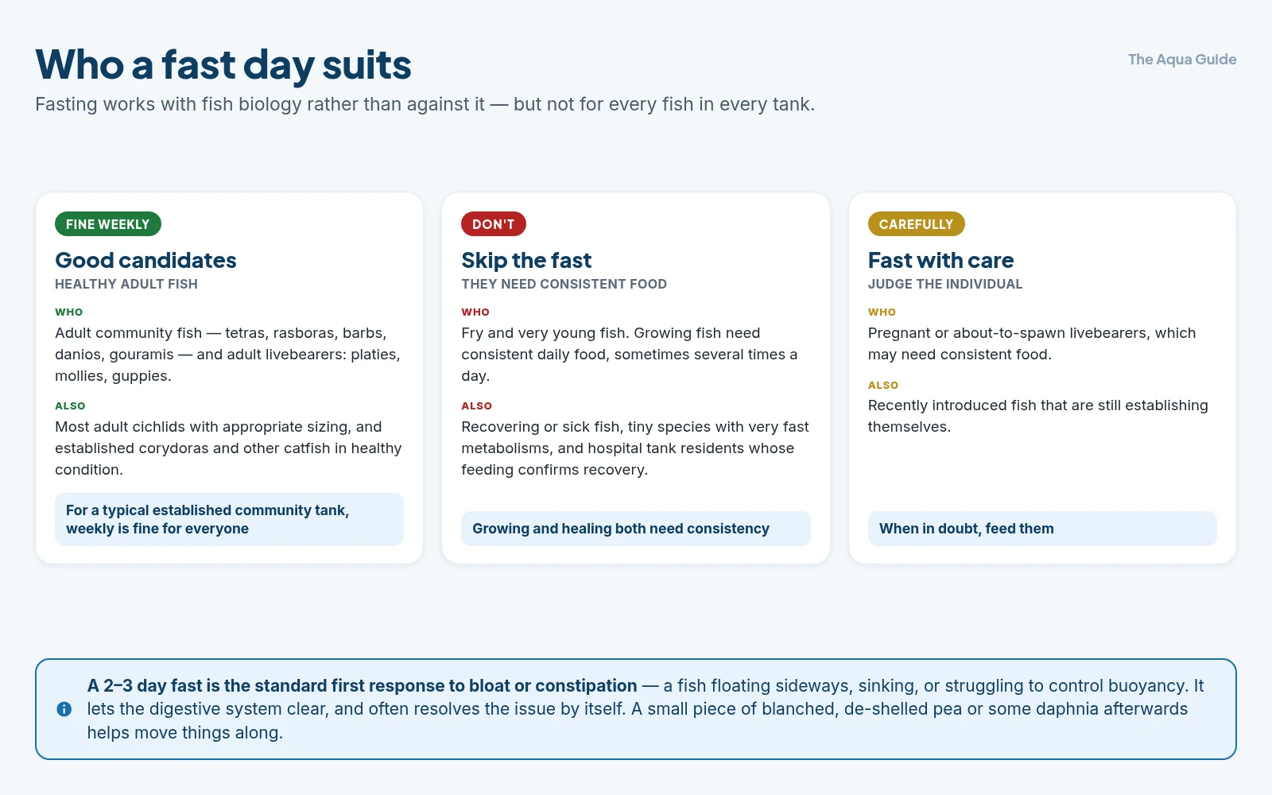
Task: Click the green ALSO label in Good candidates
Action: 70,406
